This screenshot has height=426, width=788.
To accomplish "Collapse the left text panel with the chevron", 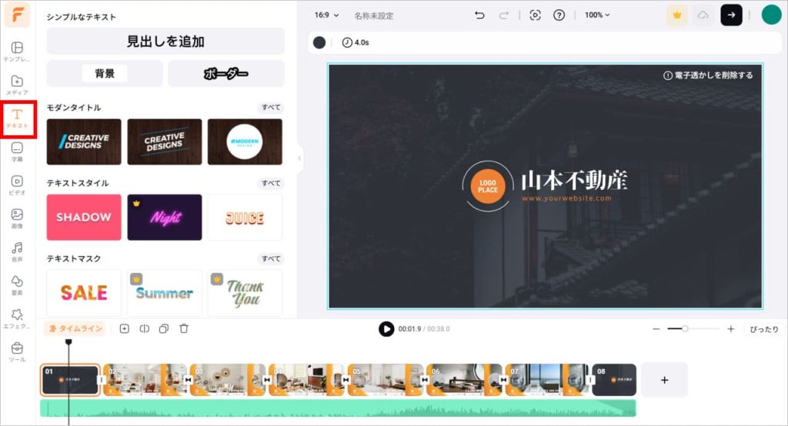I will [x=299, y=158].
